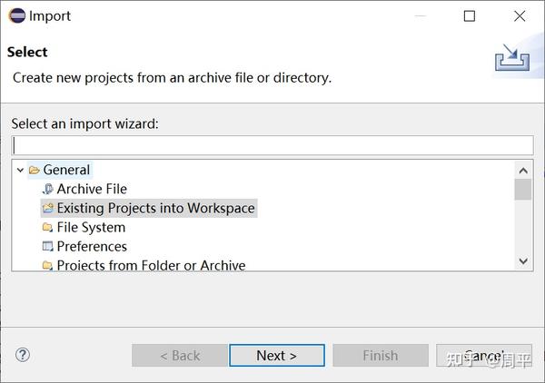Click the General folder icon

point(35,170)
